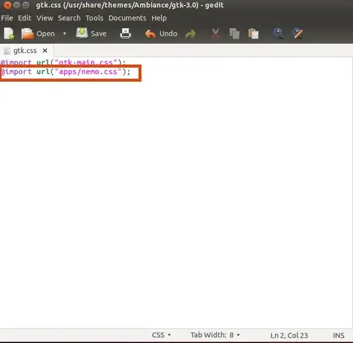Open the Find and Replace tool

click(297, 33)
